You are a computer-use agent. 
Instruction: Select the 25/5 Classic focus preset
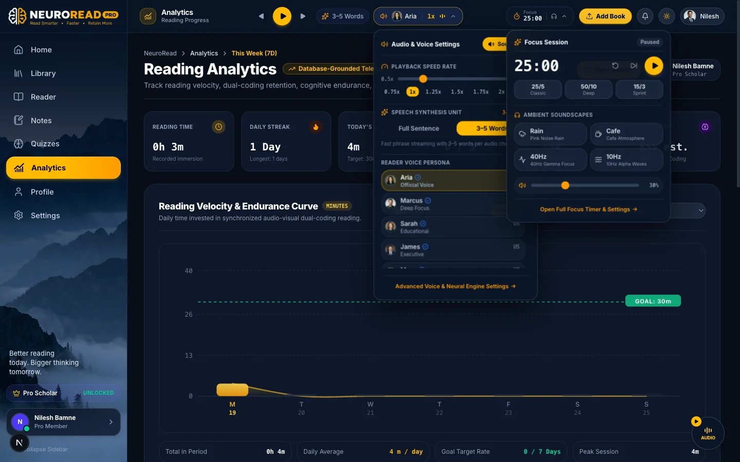(x=538, y=89)
